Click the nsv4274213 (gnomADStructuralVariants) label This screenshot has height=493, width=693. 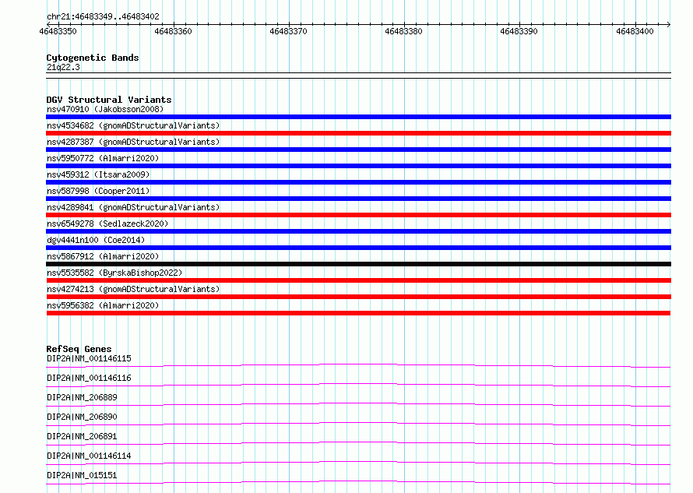pyautogui.click(x=133, y=289)
